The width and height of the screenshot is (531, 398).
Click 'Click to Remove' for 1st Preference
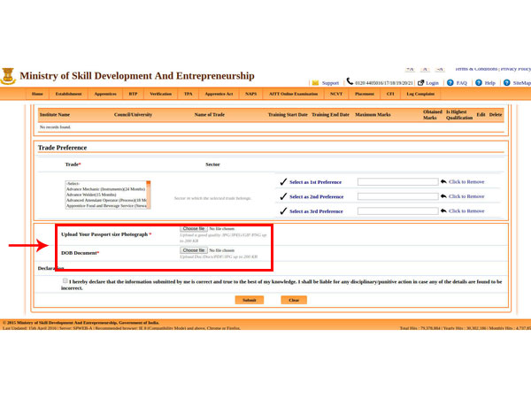[466, 181]
